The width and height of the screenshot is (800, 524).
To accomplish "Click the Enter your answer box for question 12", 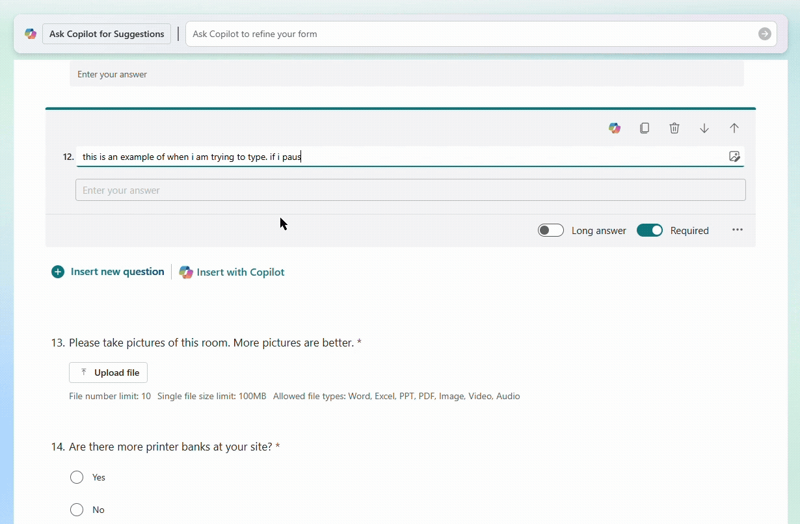I will pos(410,190).
